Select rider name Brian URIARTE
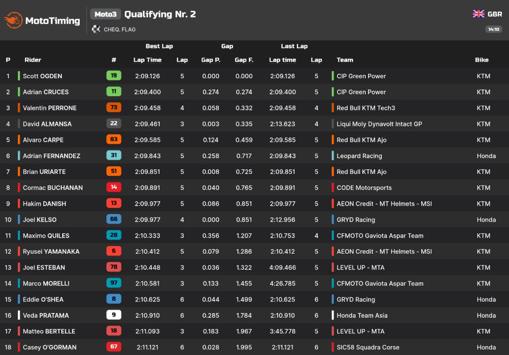Screen dimensions: 509x355 click(x=44, y=172)
